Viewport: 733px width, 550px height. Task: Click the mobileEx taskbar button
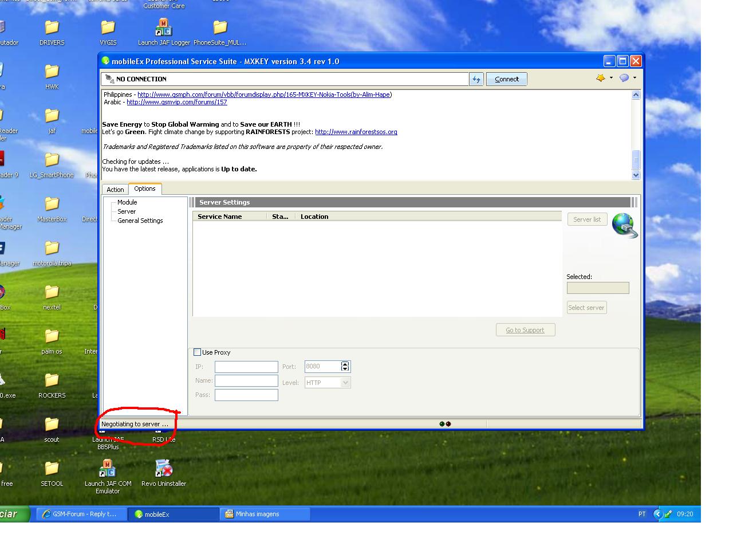coord(174,514)
